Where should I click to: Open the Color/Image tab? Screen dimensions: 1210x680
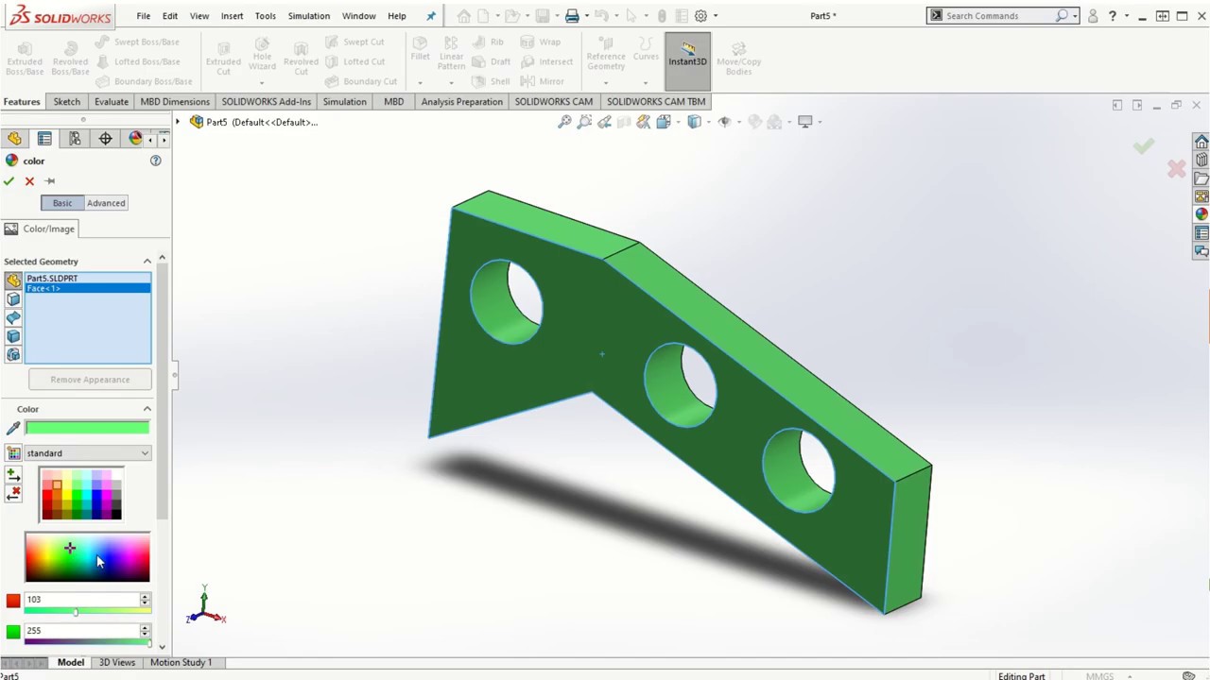pyautogui.click(x=40, y=229)
